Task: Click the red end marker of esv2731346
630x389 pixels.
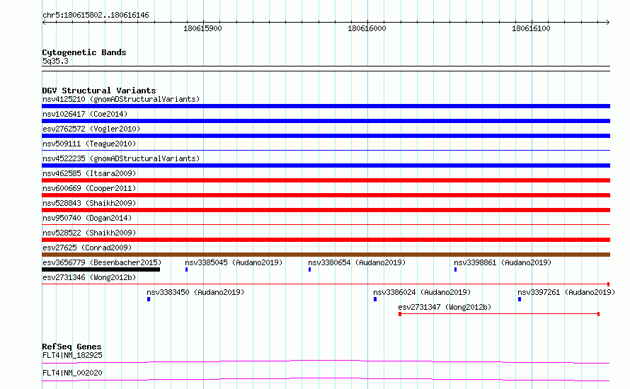Action: [608, 284]
